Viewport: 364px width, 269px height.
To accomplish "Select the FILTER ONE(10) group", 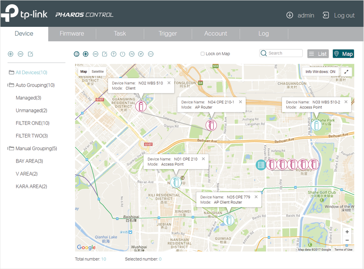I will pyautogui.click(x=33, y=123).
